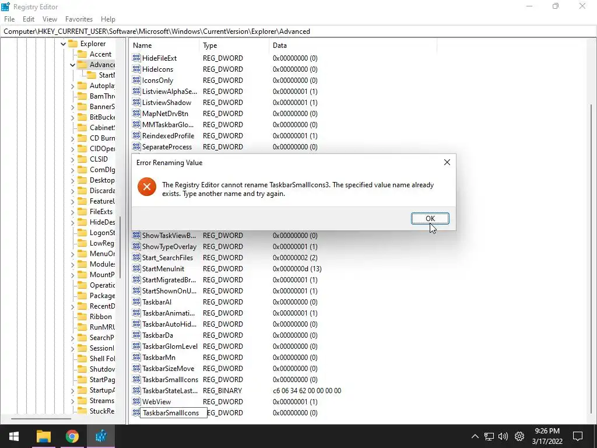Select the RunMRU folder icon
Screen dimensions: 597x448
click(x=82, y=327)
